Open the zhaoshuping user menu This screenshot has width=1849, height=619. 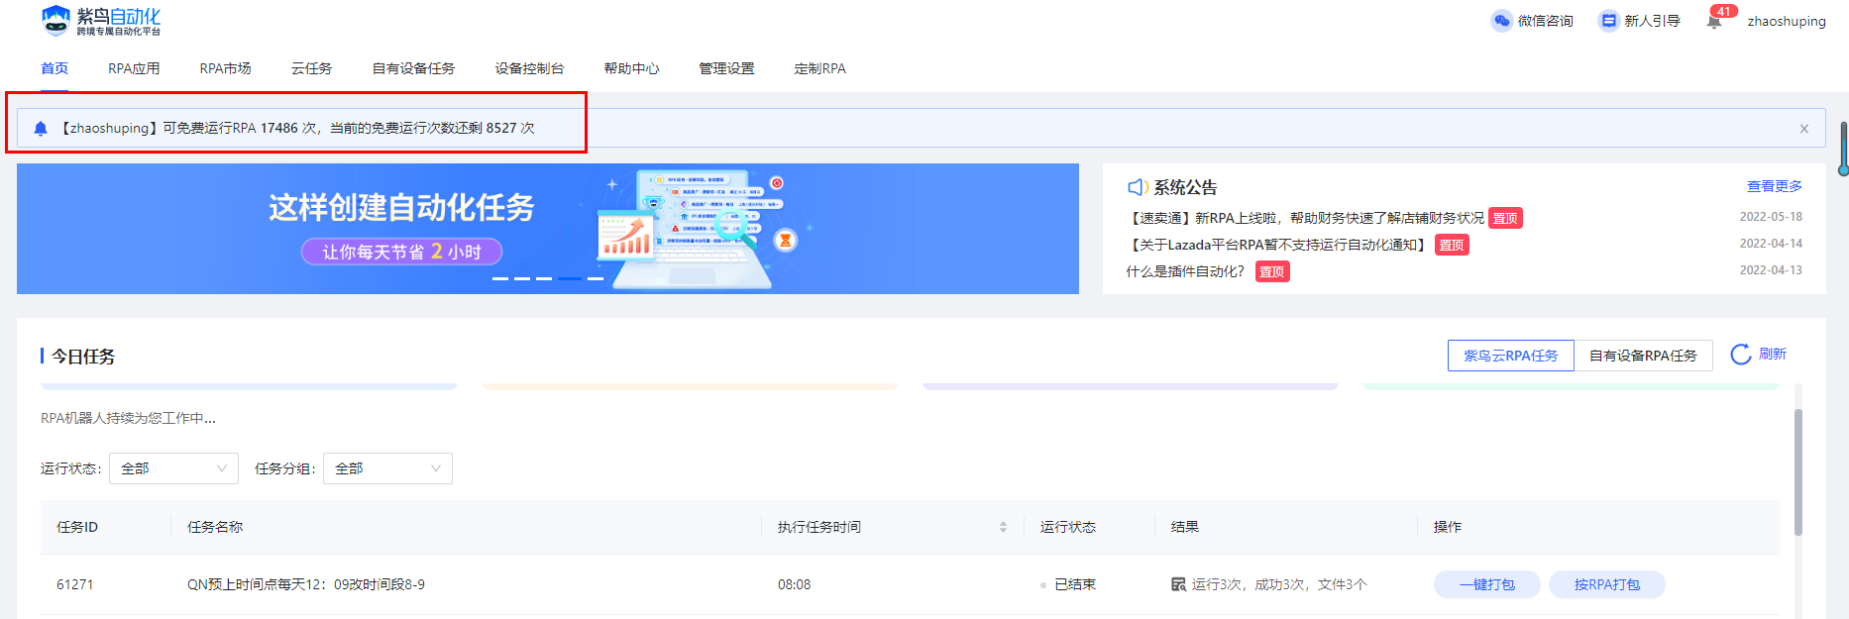pyautogui.click(x=1786, y=21)
